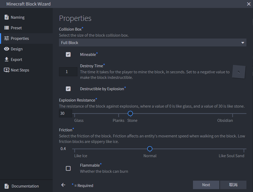The width and height of the screenshot is (253, 192).
Task: Click the Mineable label text
Action: pyautogui.click(x=88, y=55)
